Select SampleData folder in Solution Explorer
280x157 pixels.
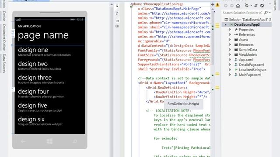[x=248, y=50]
